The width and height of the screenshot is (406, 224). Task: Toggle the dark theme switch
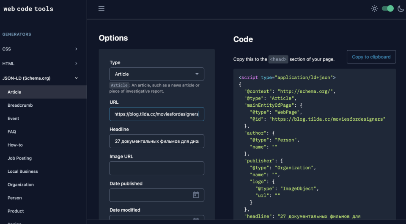tap(388, 8)
